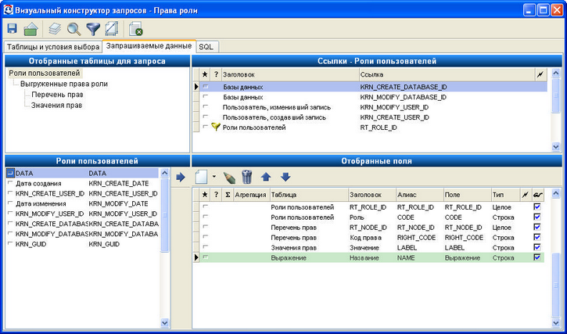Image resolution: width=567 pixels, height=334 pixels.
Task: Open the SQL tab
Action: pos(206,48)
